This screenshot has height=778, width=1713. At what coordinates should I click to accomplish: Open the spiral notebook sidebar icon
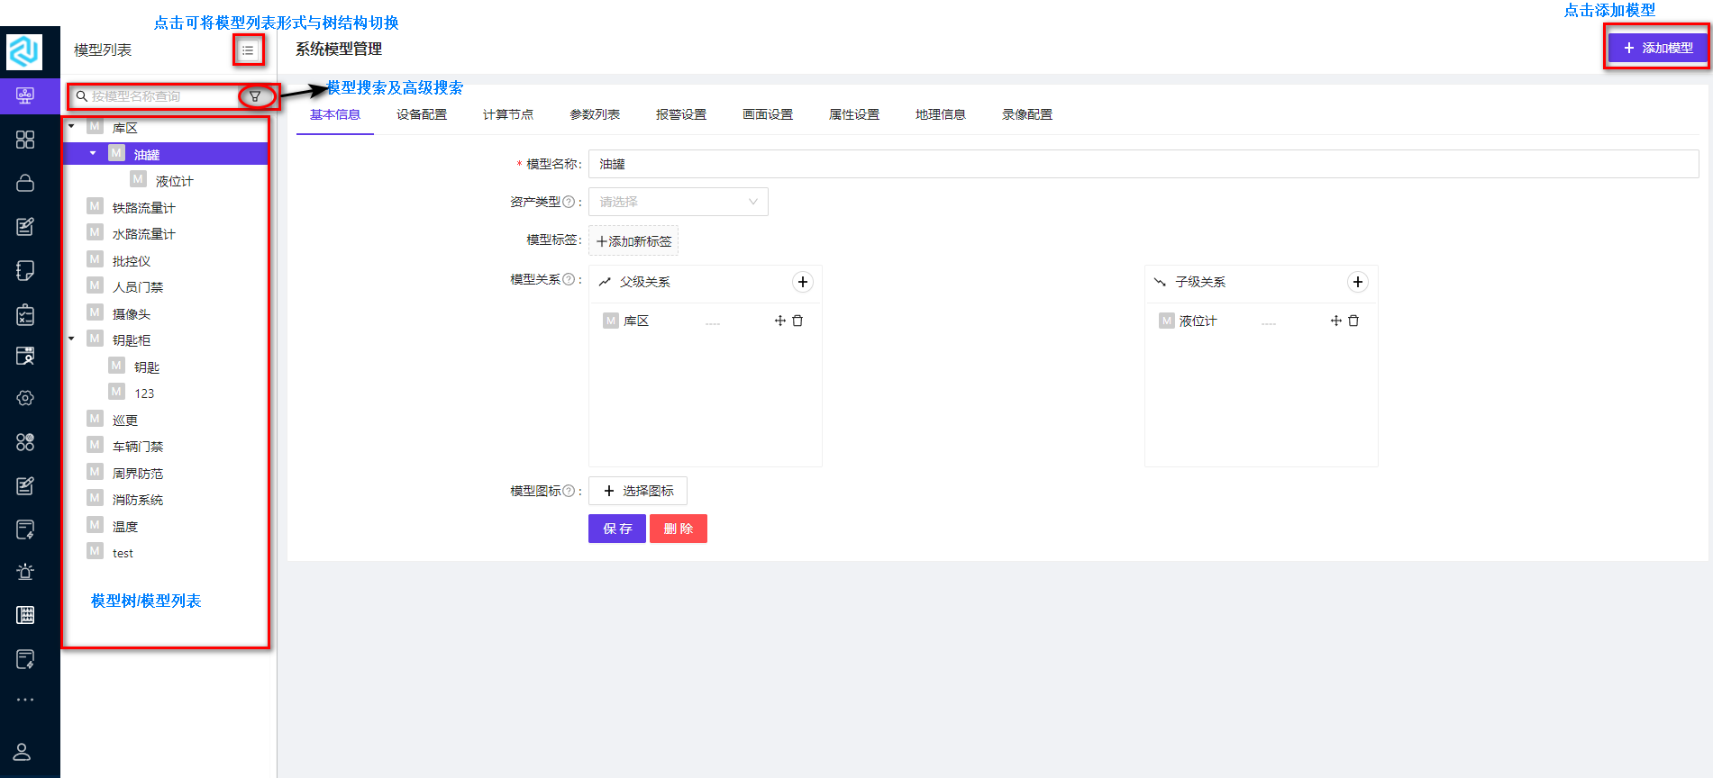25,270
